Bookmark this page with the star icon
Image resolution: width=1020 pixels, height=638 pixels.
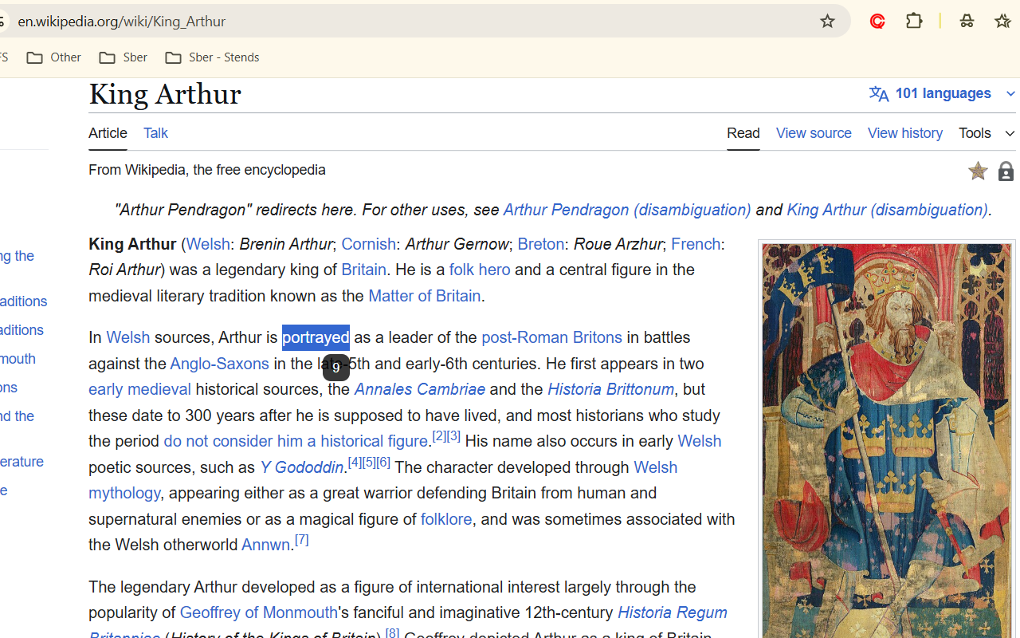tap(827, 22)
